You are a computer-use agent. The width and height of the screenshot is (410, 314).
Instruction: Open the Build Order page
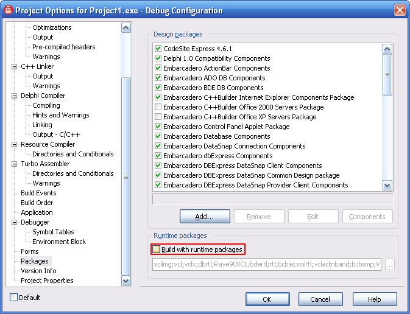(x=37, y=203)
